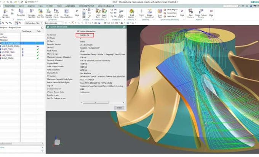
Task: Open the Assemblies ribbon tab
Action: (x=10, y=6)
